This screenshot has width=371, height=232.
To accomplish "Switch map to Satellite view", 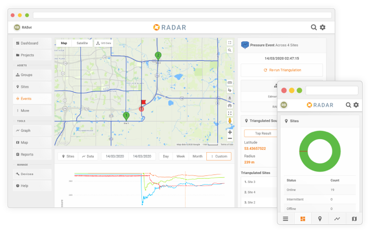I will pyautogui.click(x=82, y=43).
